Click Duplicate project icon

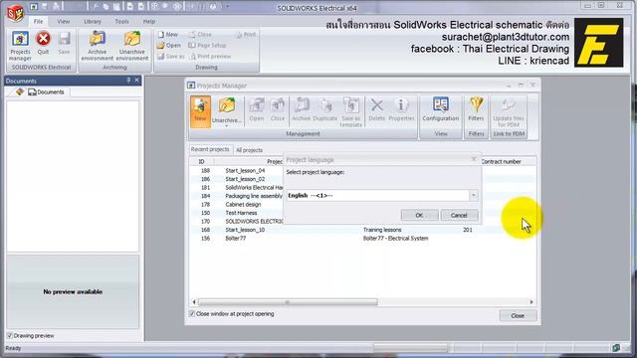pos(325,109)
